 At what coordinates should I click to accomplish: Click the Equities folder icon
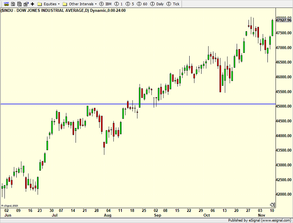tap(39, 4)
